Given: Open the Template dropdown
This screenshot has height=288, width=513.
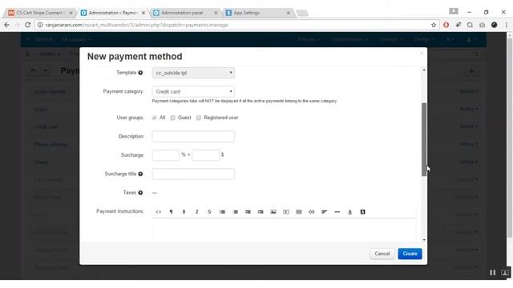Looking at the screenshot, I should click(x=193, y=73).
